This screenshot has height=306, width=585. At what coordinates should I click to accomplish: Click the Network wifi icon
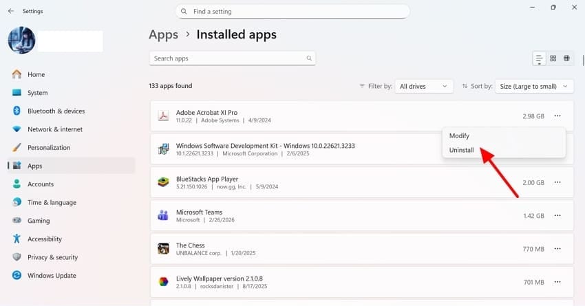tap(17, 129)
